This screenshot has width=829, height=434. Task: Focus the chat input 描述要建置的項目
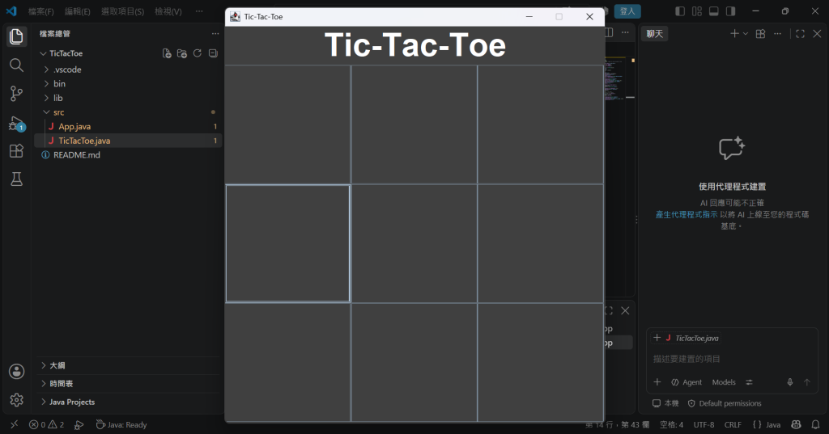coord(732,359)
